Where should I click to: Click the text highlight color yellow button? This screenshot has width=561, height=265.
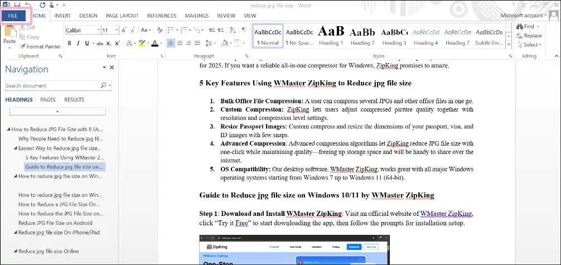[142, 44]
